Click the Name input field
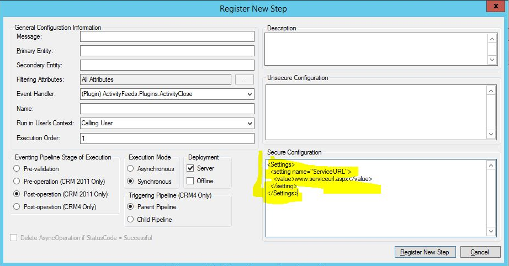The width and height of the screenshot is (509, 266). tap(167, 109)
